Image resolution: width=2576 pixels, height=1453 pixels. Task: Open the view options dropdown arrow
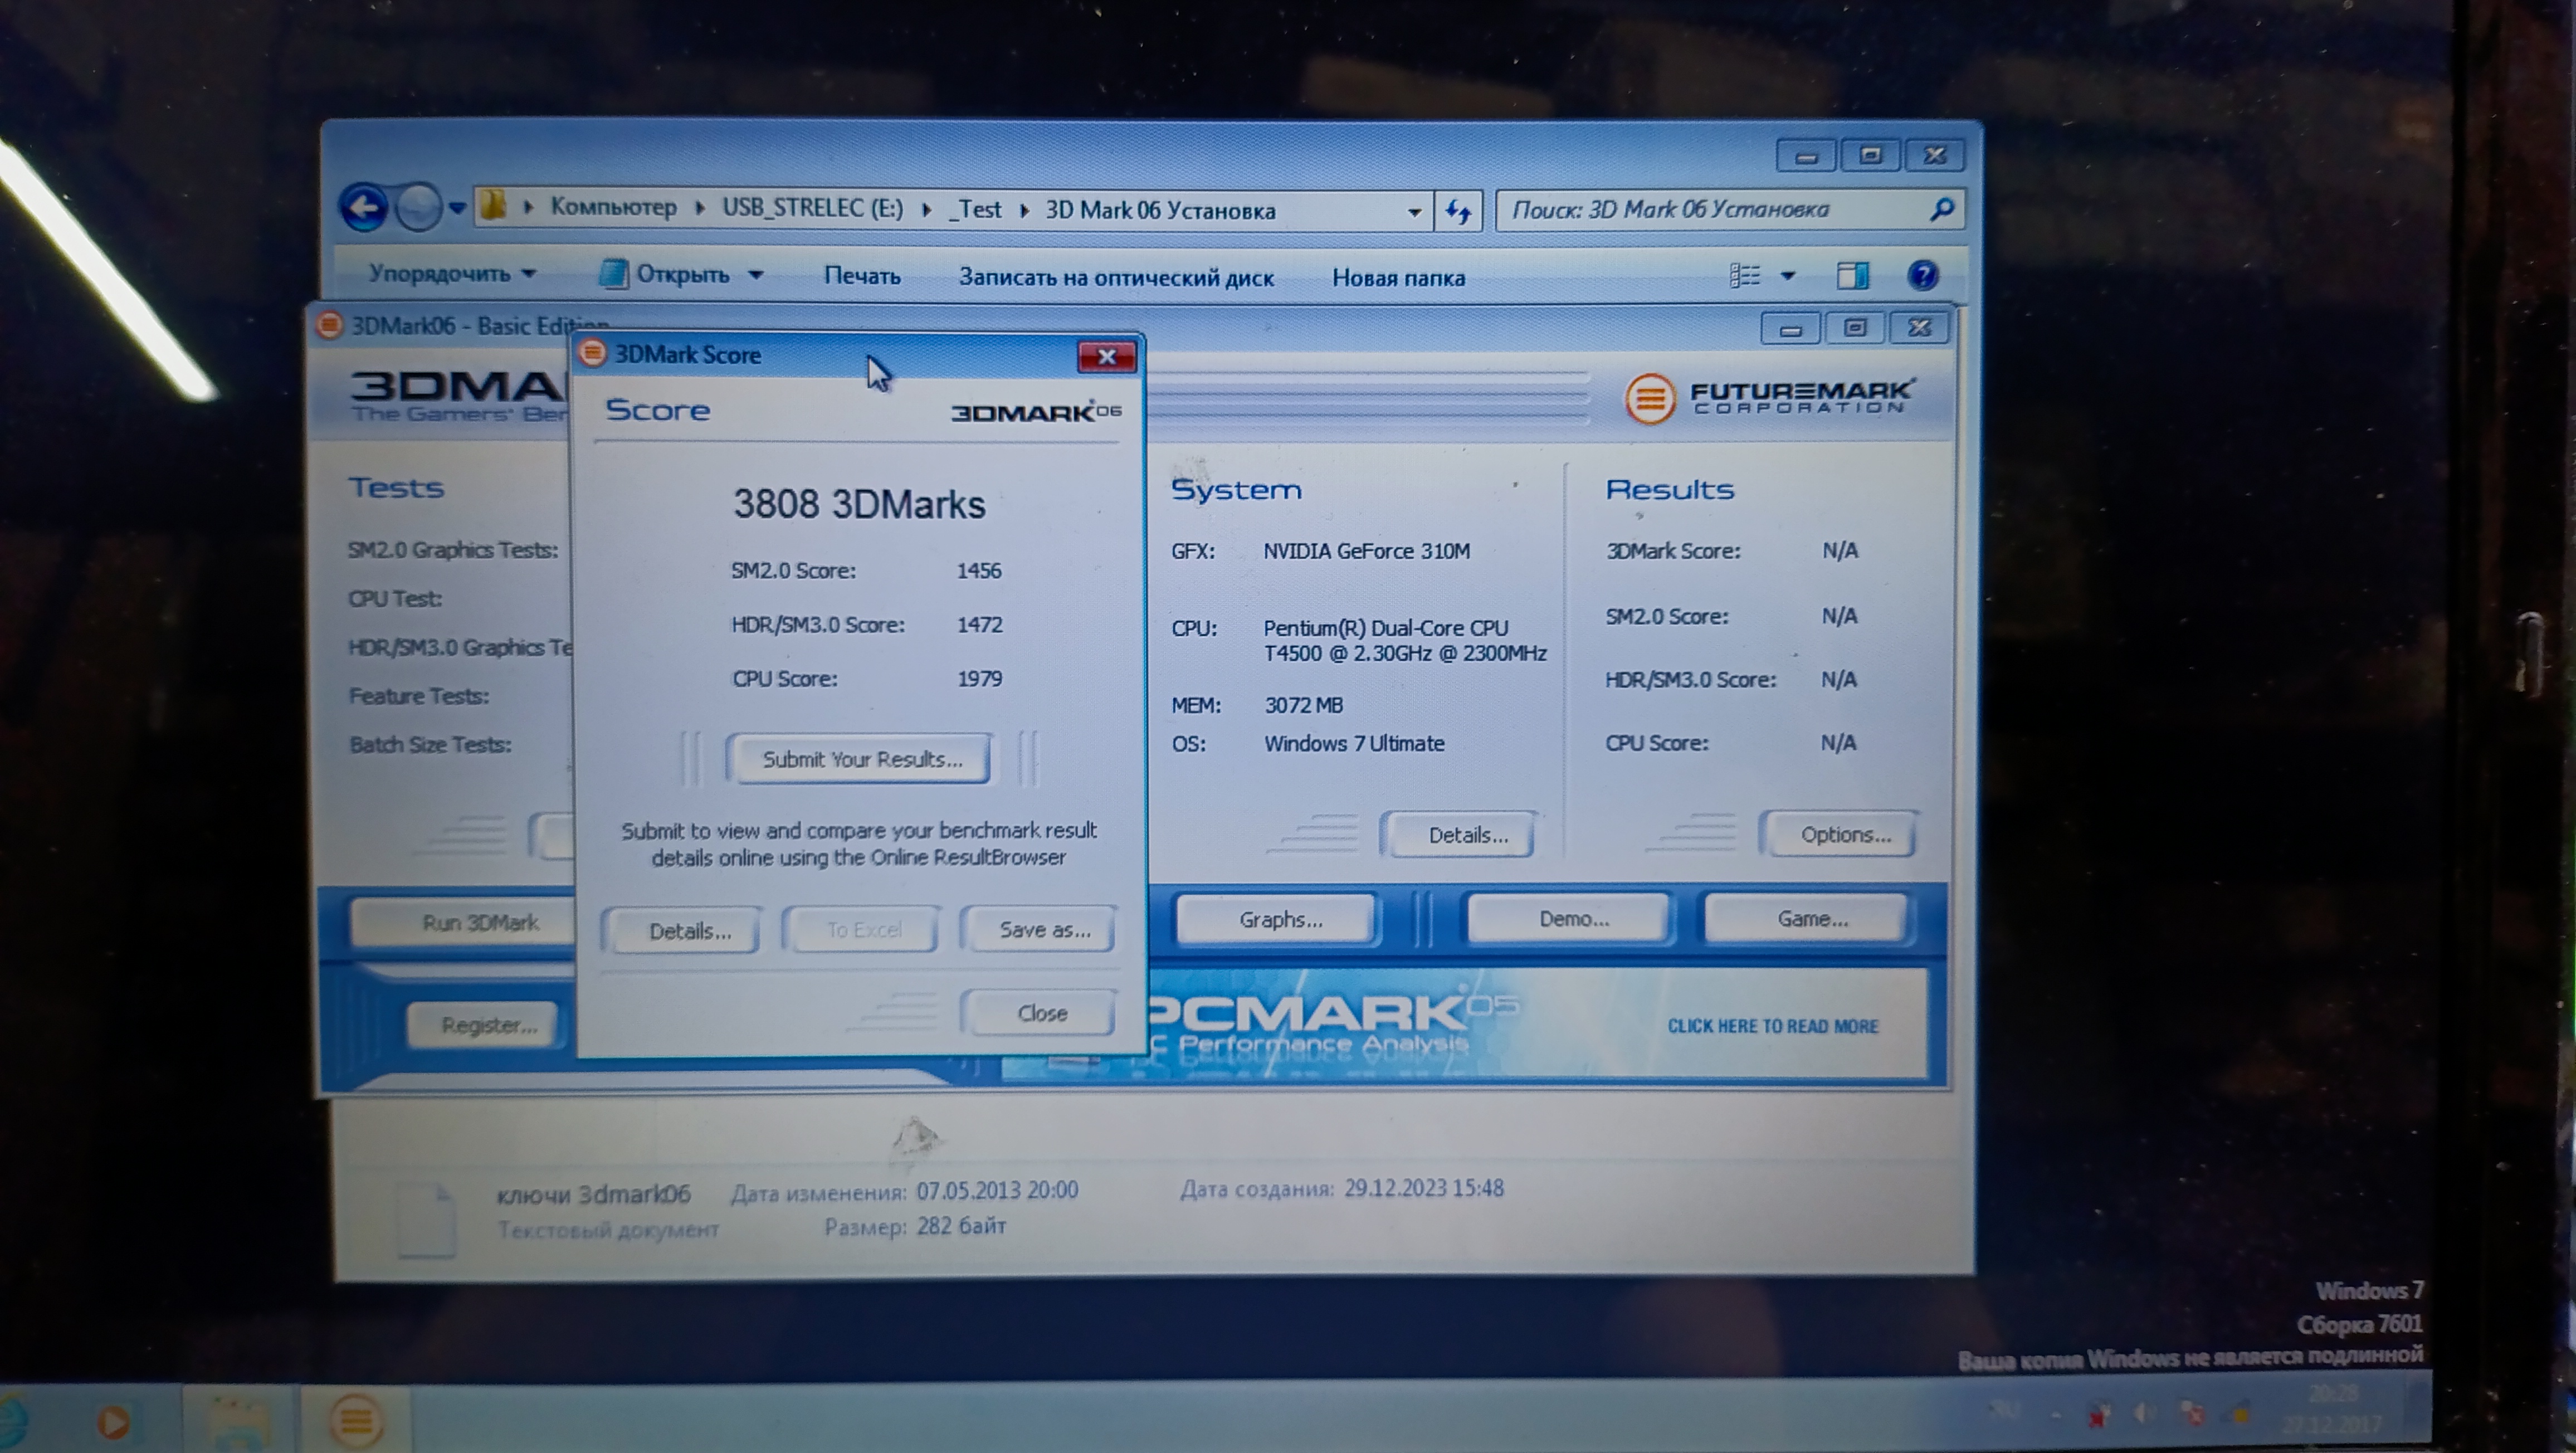pyautogui.click(x=1788, y=275)
